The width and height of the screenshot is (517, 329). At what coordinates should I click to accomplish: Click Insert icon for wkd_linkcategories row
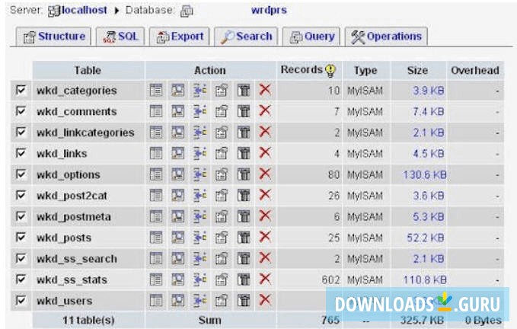tap(199, 133)
